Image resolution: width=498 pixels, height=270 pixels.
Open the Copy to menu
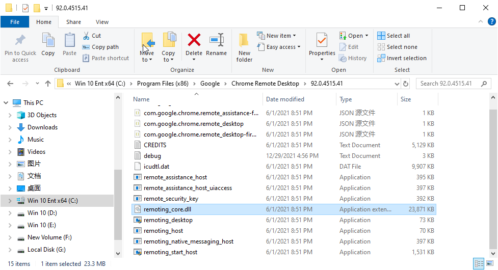click(168, 47)
